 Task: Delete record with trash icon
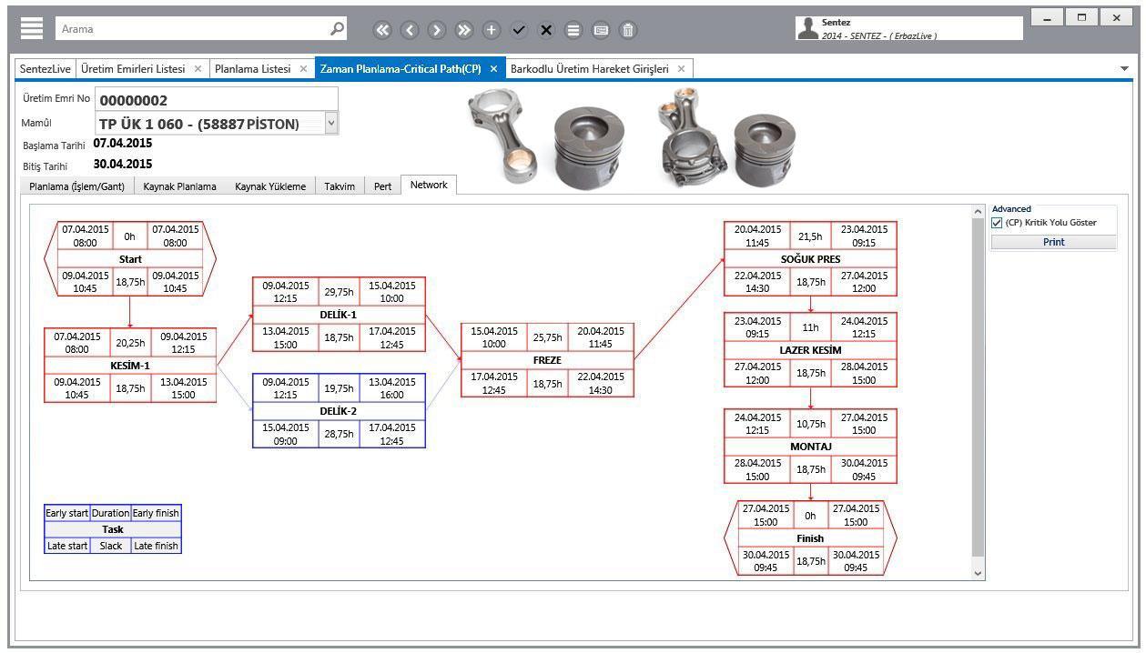coord(628,30)
